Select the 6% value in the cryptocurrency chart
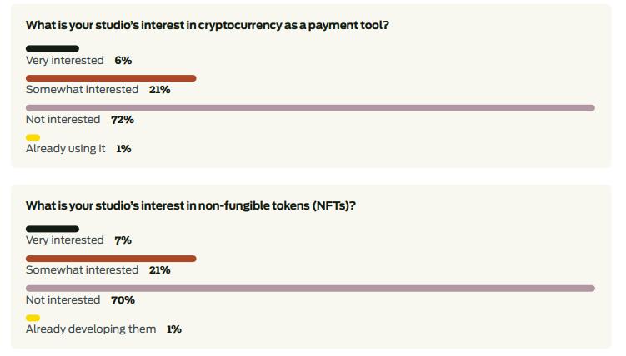The width and height of the screenshot is (626, 356). point(123,61)
